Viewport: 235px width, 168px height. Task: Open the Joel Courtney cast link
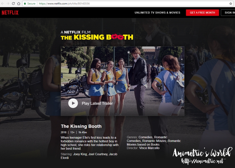98,154
